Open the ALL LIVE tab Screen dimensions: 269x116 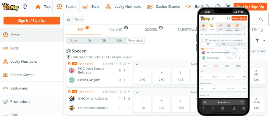pos(116,29)
